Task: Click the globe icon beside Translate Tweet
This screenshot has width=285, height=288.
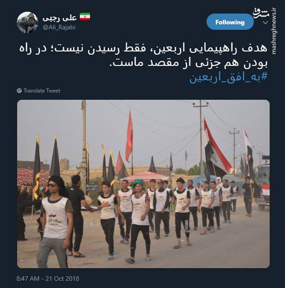Action: [x=19, y=91]
